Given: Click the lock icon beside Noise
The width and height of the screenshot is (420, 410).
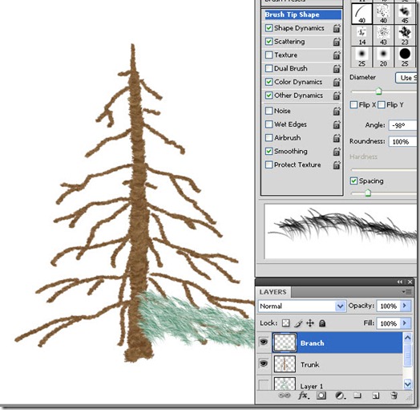Looking at the screenshot, I should point(337,111).
